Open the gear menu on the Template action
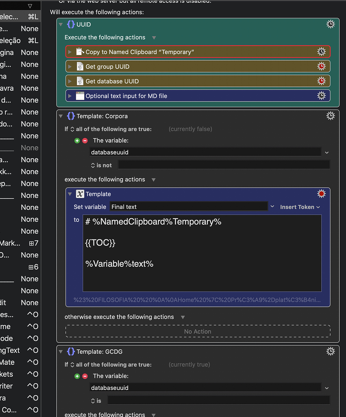346x417 pixels. tap(322, 193)
